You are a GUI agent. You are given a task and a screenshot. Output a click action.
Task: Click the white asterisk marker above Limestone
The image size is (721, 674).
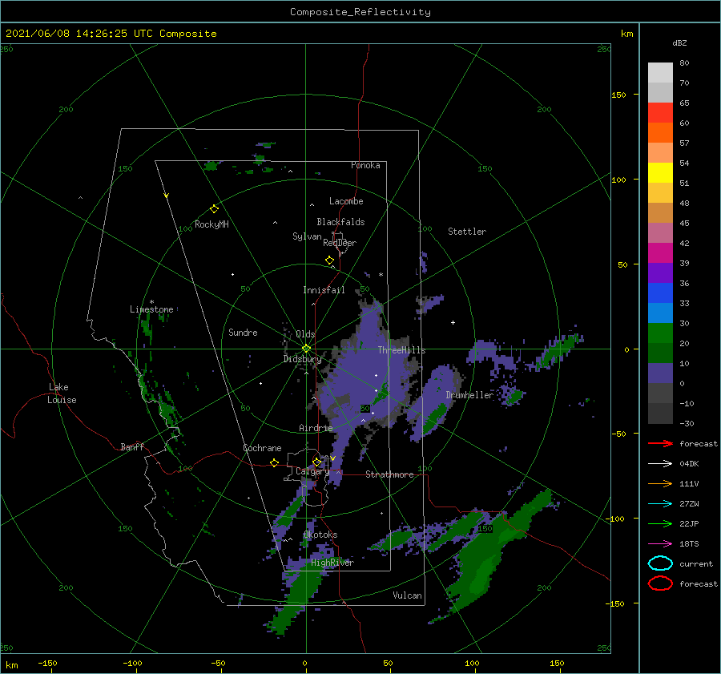click(151, 302)
